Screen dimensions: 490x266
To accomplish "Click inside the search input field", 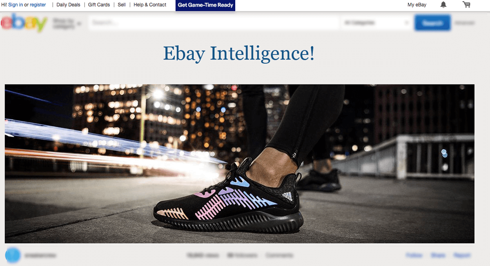I will pyautogui.click(x=214, y=23).
